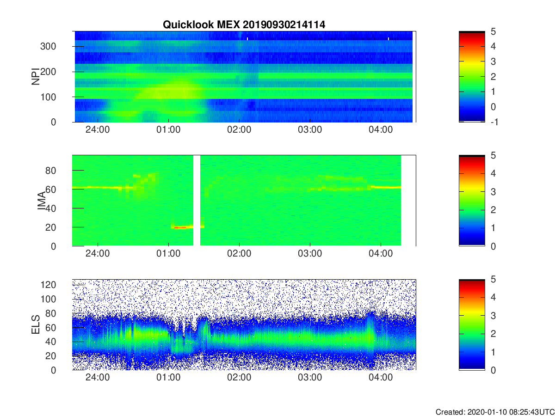Click the IMA colorbar gradient

click(472, 201)
